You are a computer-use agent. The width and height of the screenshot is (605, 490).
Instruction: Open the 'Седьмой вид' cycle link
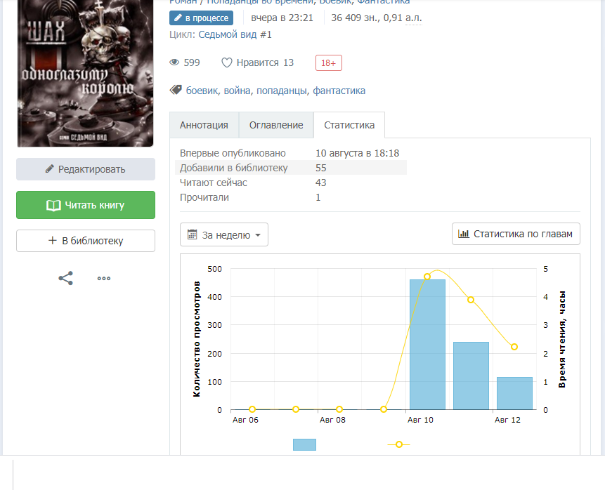(235, 34)
